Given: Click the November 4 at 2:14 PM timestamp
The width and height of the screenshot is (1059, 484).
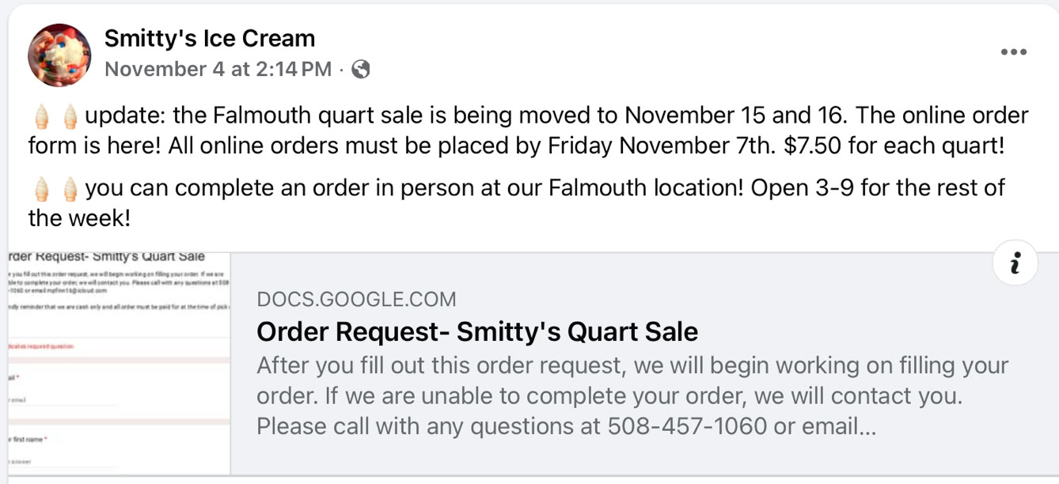Looking at the screenshot, I should (218, 70).
